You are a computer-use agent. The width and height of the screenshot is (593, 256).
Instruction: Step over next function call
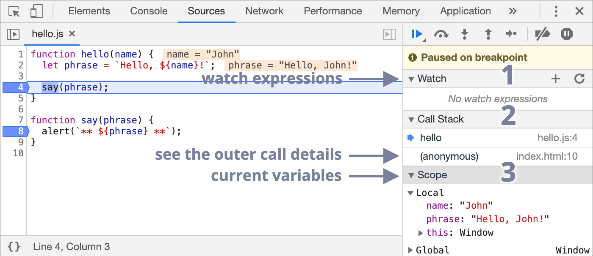441,34
